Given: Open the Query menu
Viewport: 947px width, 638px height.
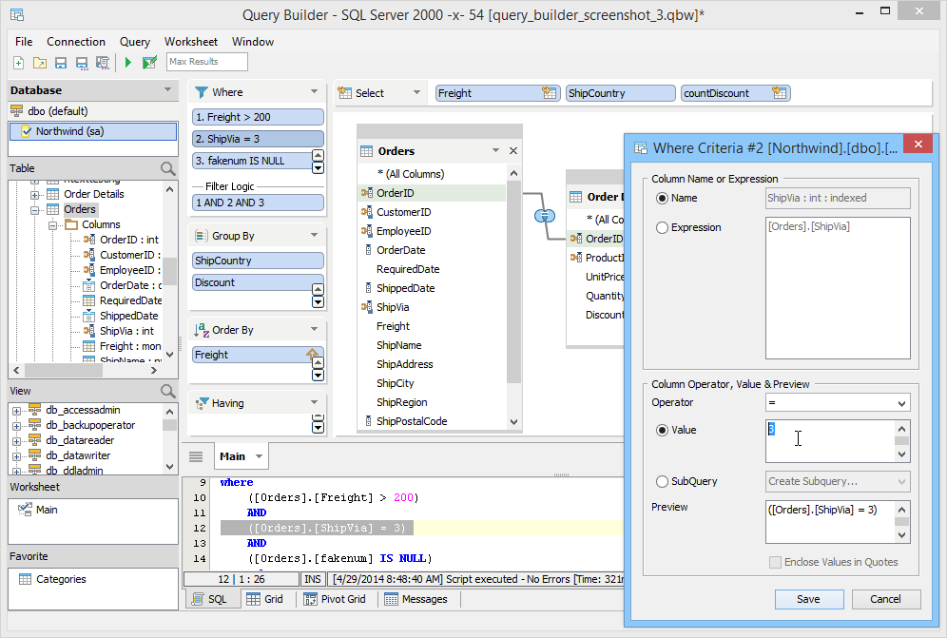Looking at the screenshot, I should pyautogui.click(x=135, y=42).
